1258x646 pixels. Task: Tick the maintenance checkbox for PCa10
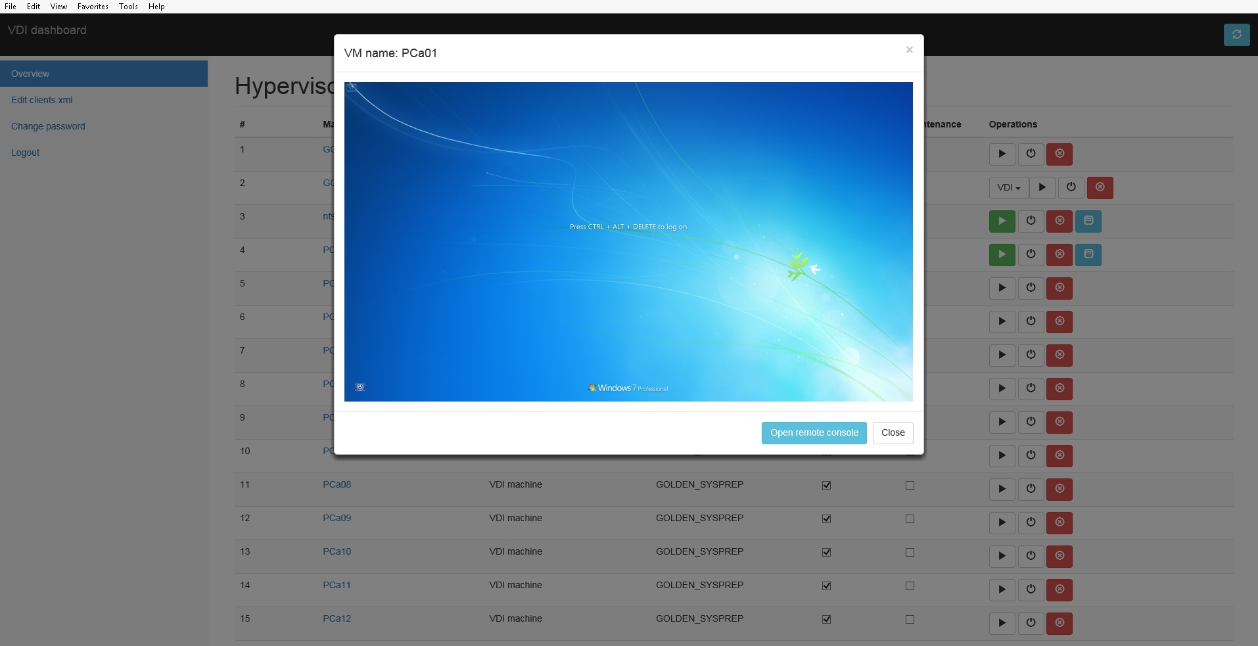point(910,553)
